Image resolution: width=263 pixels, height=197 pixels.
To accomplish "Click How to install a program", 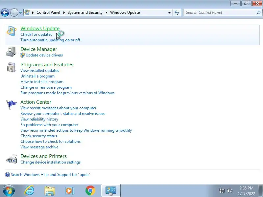I will point(42,82).
